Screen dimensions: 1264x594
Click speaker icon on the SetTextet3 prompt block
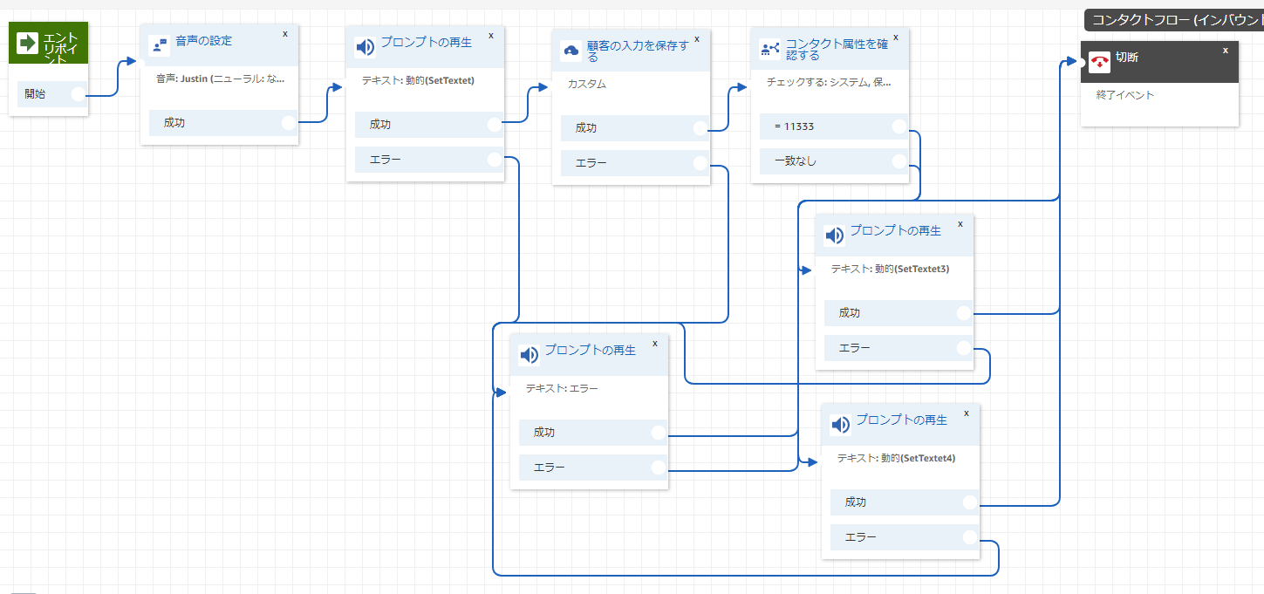[835, 236]
